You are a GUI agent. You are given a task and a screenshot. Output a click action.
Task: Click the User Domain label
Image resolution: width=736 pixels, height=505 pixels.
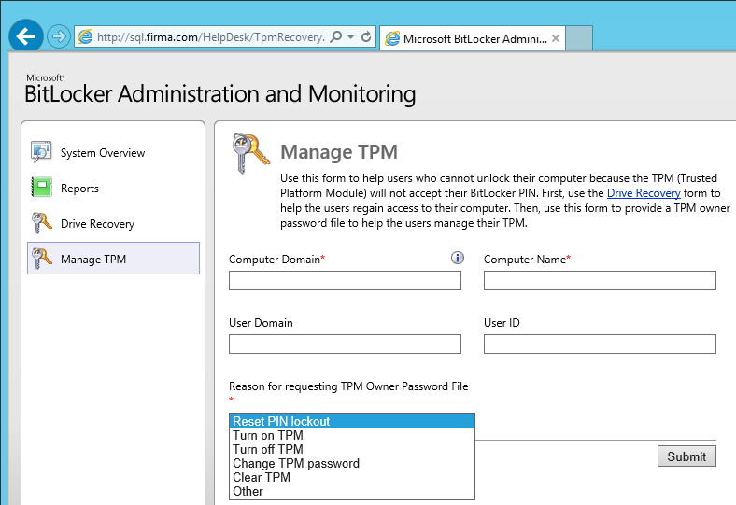pyautogui.click(x=261, y=323)
